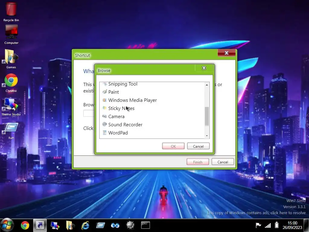Click the Sound Recorder list icon
The width and height of the screenshot is (309, 232).
click(105, 124)
